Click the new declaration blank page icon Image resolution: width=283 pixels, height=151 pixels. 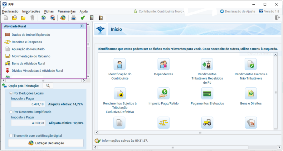click(x=6, y=18)
